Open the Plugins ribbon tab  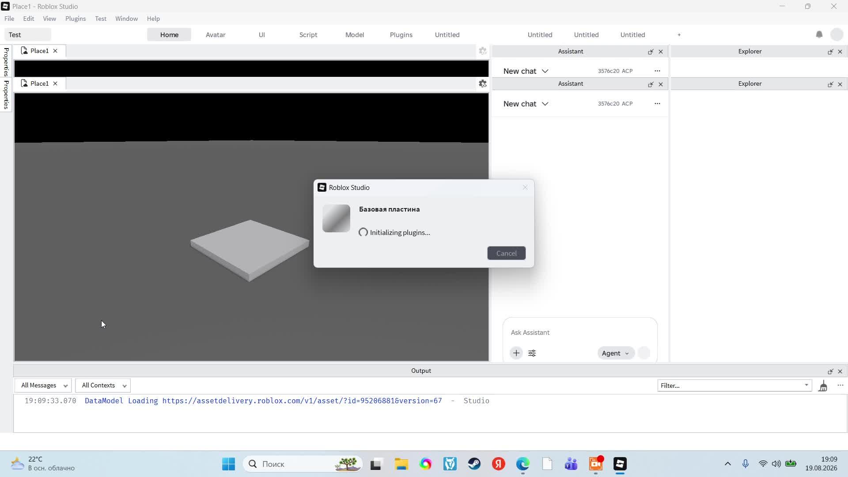(401, 35)
